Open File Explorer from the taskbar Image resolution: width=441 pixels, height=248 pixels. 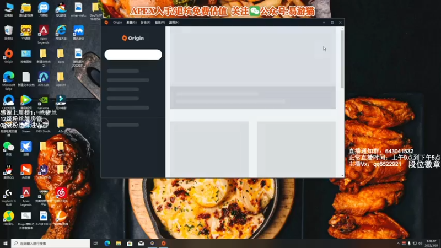tap(119, 243)
